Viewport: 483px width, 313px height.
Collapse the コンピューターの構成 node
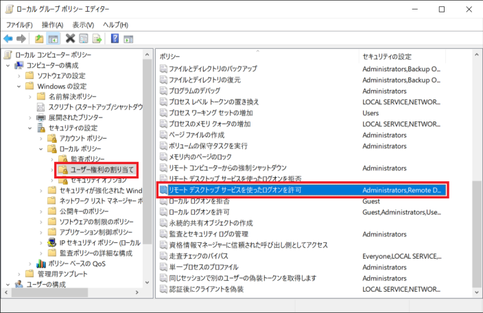tap(8, 66)
